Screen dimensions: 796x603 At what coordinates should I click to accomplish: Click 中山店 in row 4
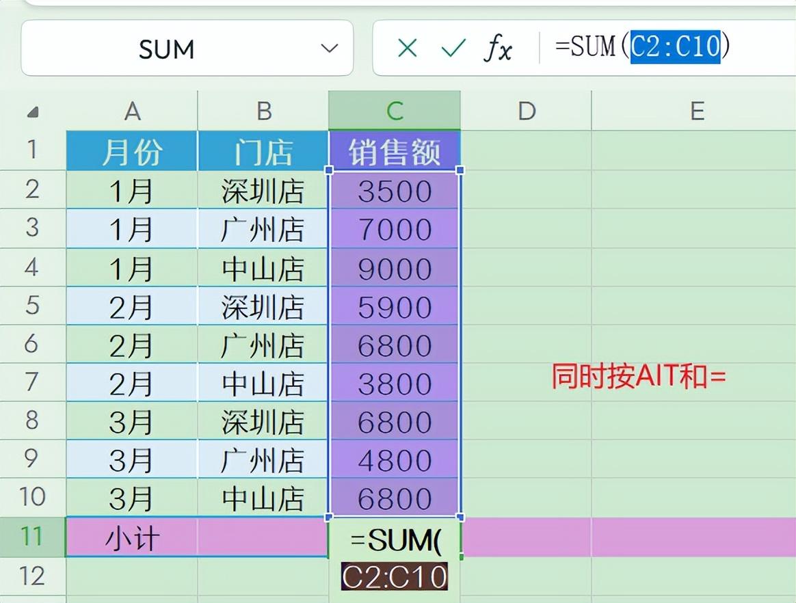tap(263, 267)
